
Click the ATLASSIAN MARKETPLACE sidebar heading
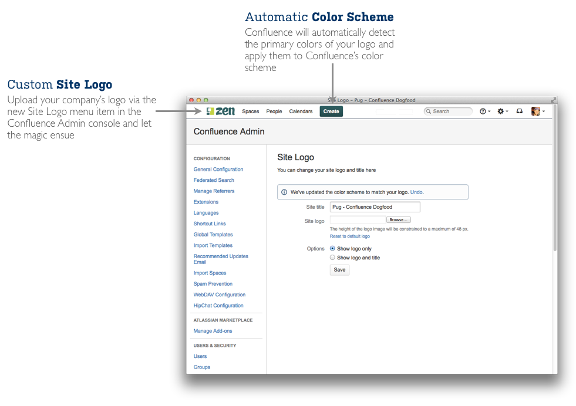point(223,320)
